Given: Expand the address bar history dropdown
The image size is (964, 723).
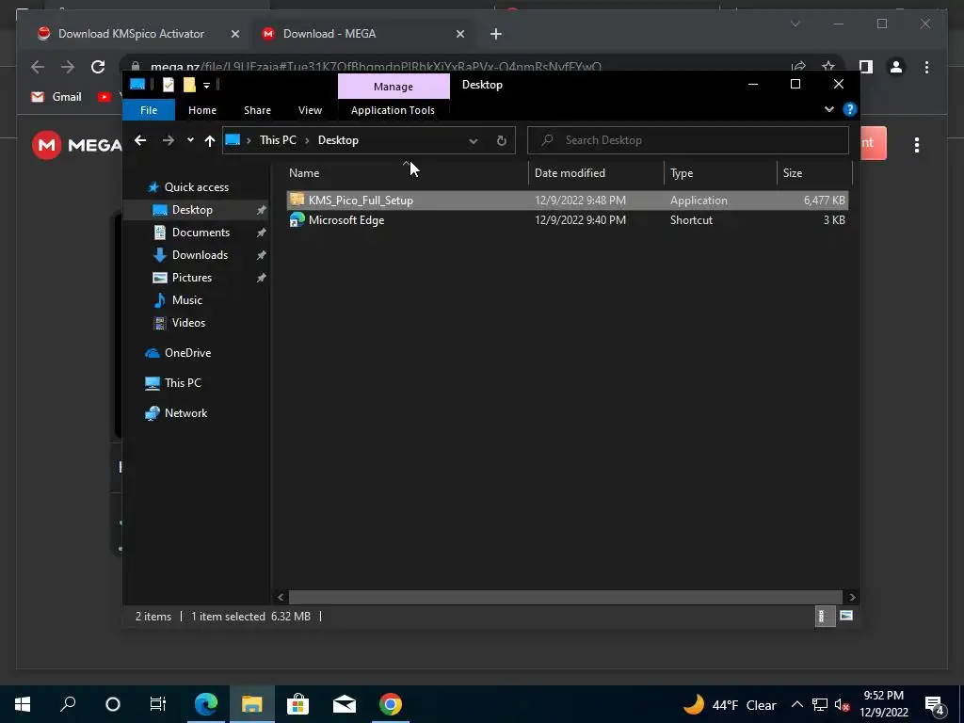Looking at the screenshot, I should (474, 141).
